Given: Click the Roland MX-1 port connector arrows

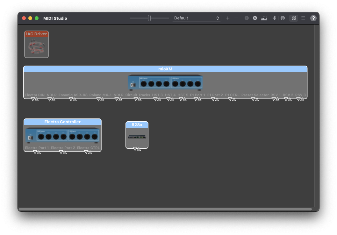Looking at the screenshot, I should 100,99.
